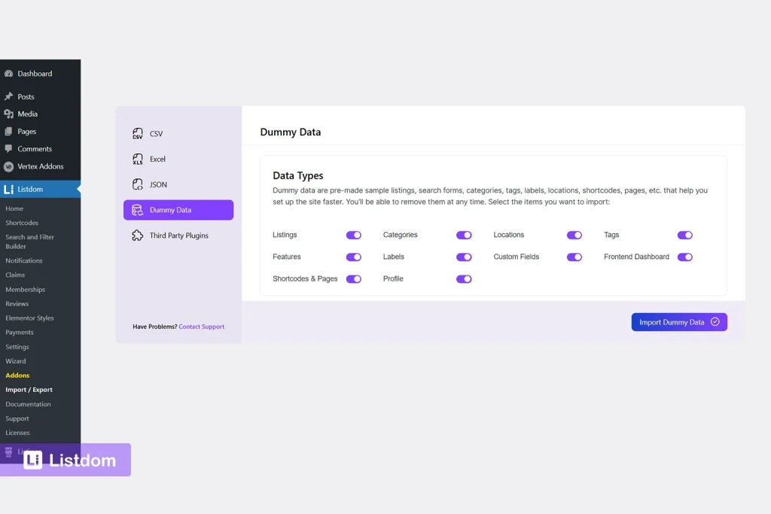The height and width of the screenshot is (514, 771).
Task: Visit the Addons page
Action: 17,375
